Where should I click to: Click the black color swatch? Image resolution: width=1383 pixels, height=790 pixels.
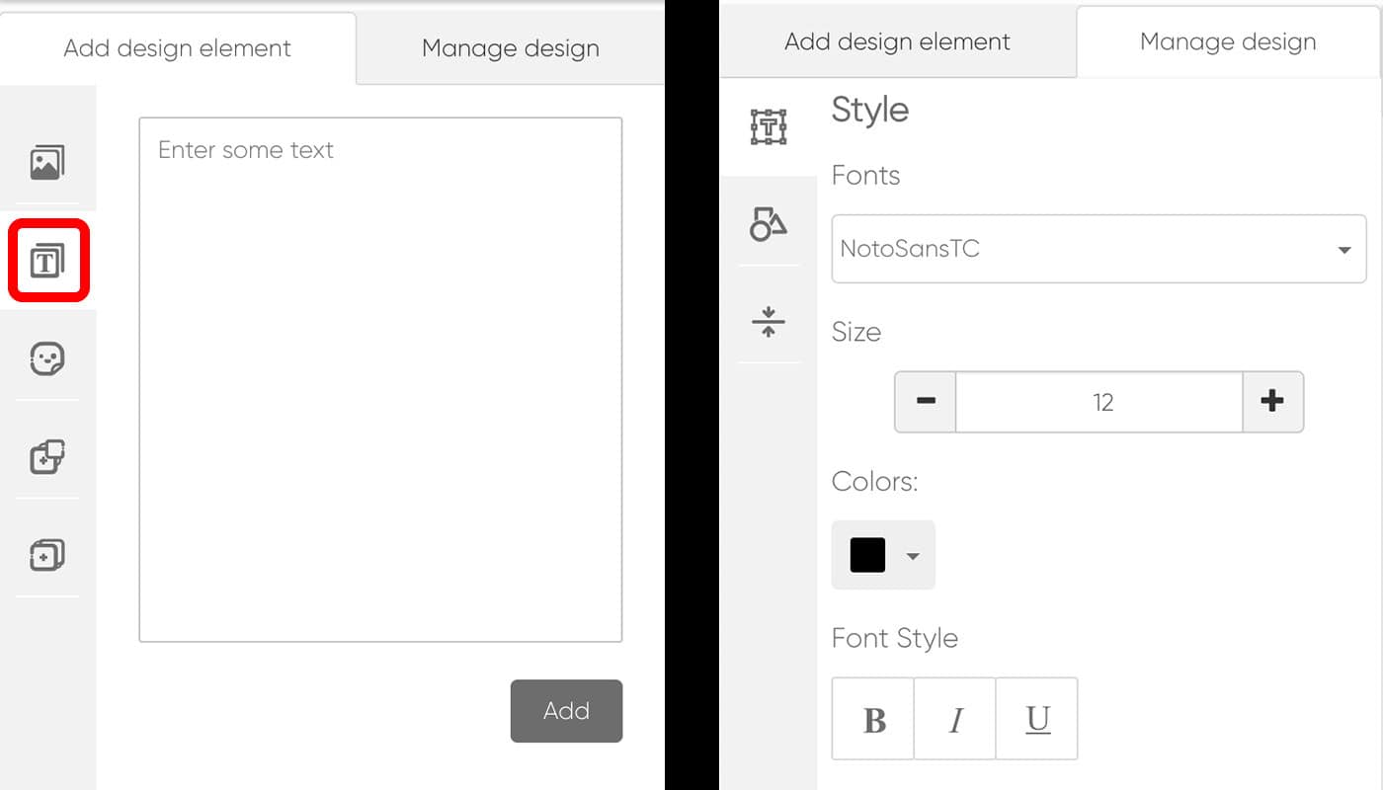click(x=867, y=555)
